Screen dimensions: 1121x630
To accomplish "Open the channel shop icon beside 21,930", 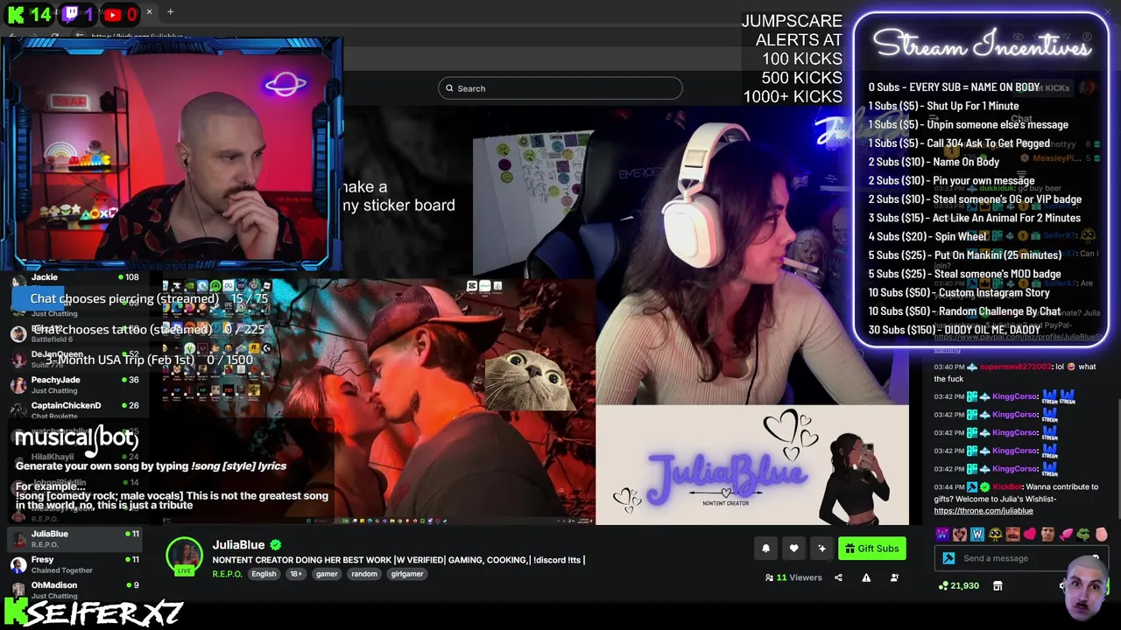I will coord(998,585).
